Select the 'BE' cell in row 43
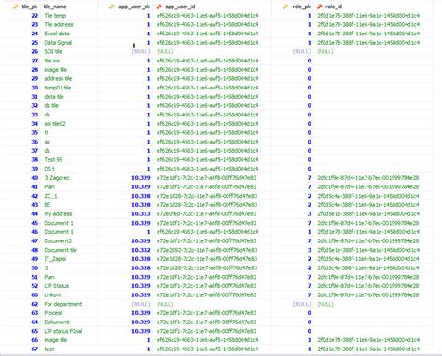The image size is (442, 356). coord(48,205)
